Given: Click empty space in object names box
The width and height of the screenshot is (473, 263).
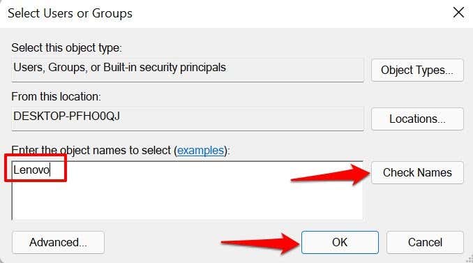Looking at the screenshot, I should click(187, 199).
